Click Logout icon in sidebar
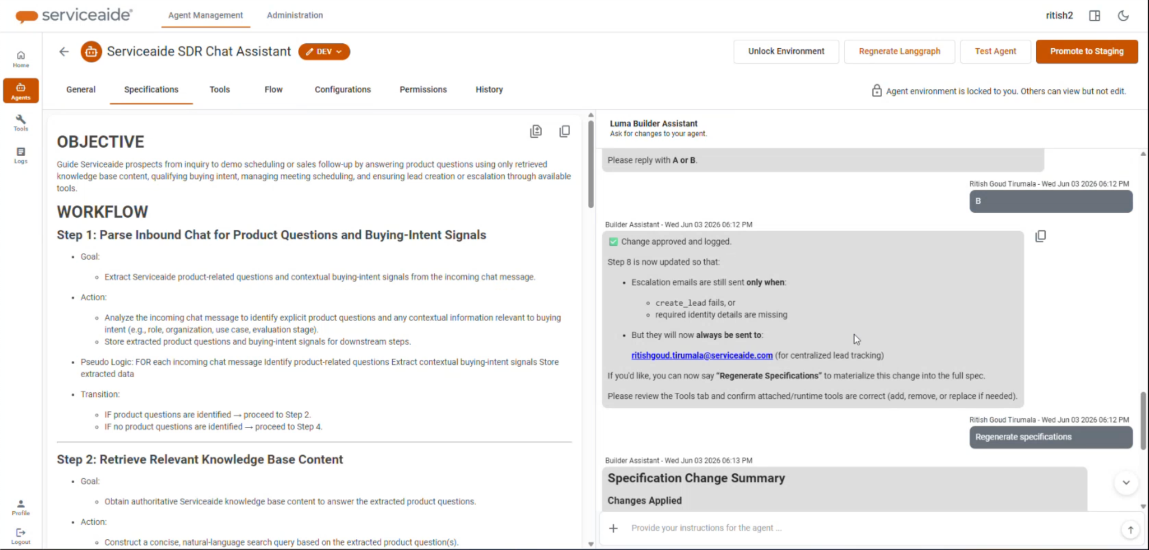 (x=21, y=536)
